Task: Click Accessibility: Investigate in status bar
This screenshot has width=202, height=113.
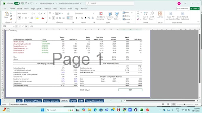Action: (x=18, y=104)
